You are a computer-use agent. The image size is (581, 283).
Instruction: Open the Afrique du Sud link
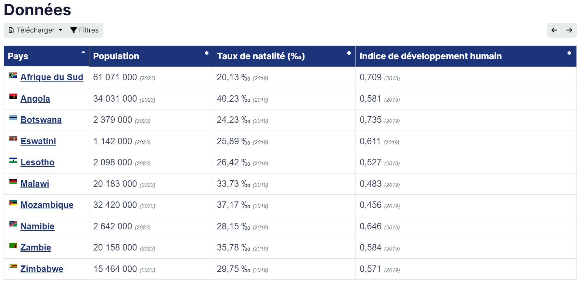52,77
